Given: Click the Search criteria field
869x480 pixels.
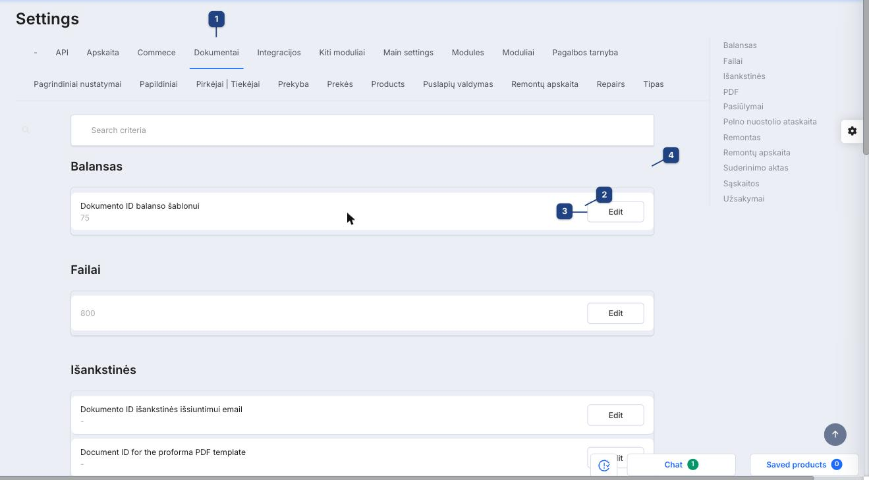Looking at the screenshot, I should (362, 130).
